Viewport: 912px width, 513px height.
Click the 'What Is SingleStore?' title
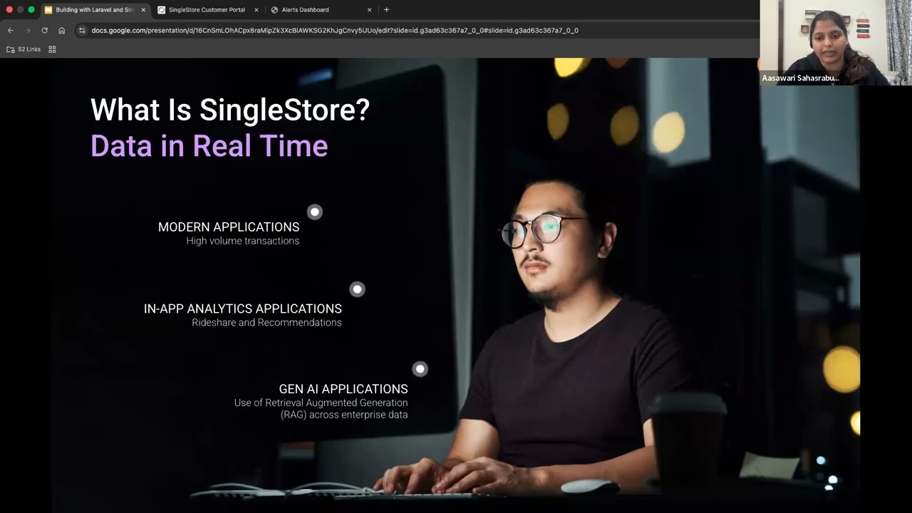(x=230, y=110)
